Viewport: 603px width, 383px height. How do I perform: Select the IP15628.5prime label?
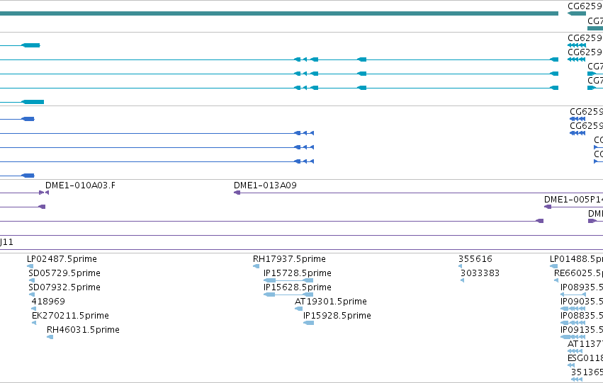[298, 287]
